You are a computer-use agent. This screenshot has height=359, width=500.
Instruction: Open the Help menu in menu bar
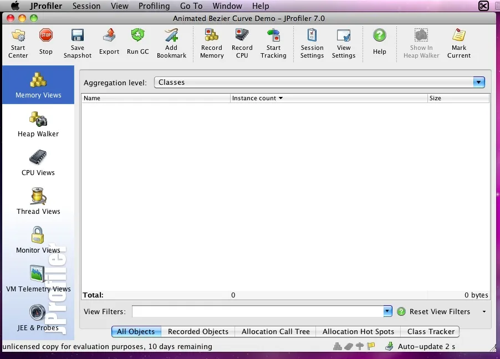261,6
